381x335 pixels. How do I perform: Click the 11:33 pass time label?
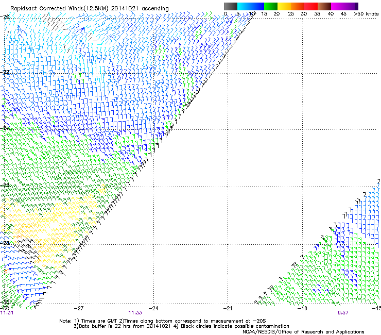pyautogui.click(x=135, y=313)
